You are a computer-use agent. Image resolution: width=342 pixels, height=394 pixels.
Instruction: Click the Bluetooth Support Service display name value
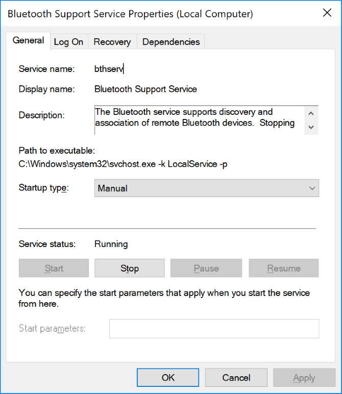145,89
